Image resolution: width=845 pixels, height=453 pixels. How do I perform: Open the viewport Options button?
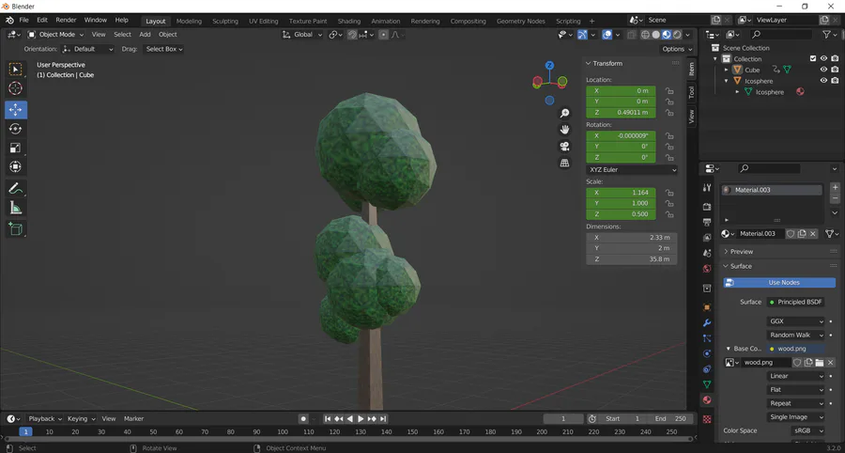click(x=676, y=49)
